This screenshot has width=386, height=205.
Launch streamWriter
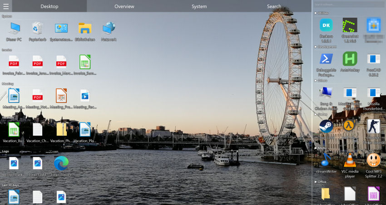326,163
